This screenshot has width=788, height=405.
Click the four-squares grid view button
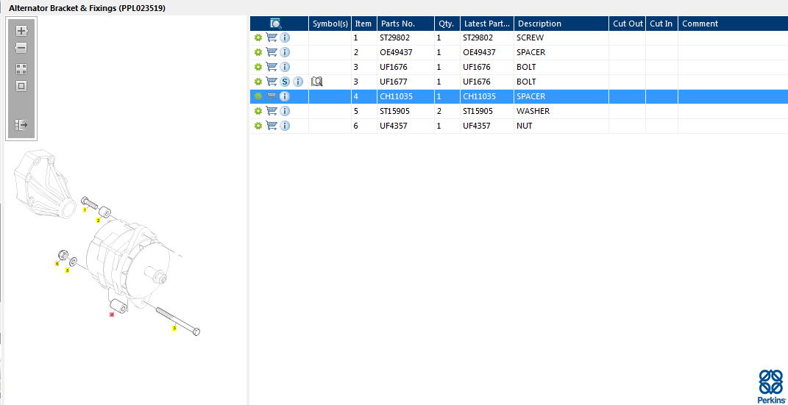(21, 69)
